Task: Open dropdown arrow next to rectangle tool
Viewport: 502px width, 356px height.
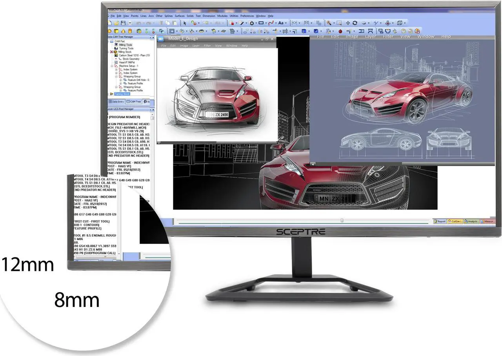Action: pyautogui.click(x=266, y=23)
